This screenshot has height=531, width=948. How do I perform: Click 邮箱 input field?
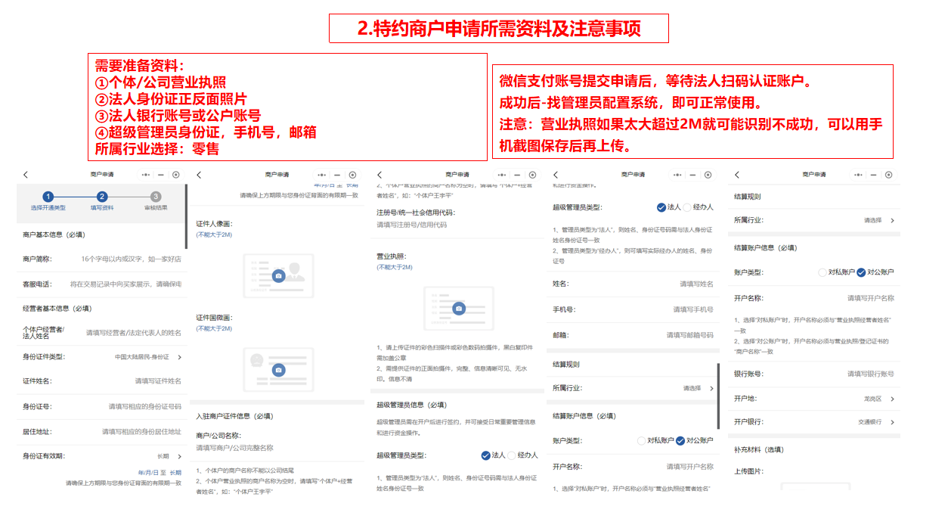(x=689, y=335)
